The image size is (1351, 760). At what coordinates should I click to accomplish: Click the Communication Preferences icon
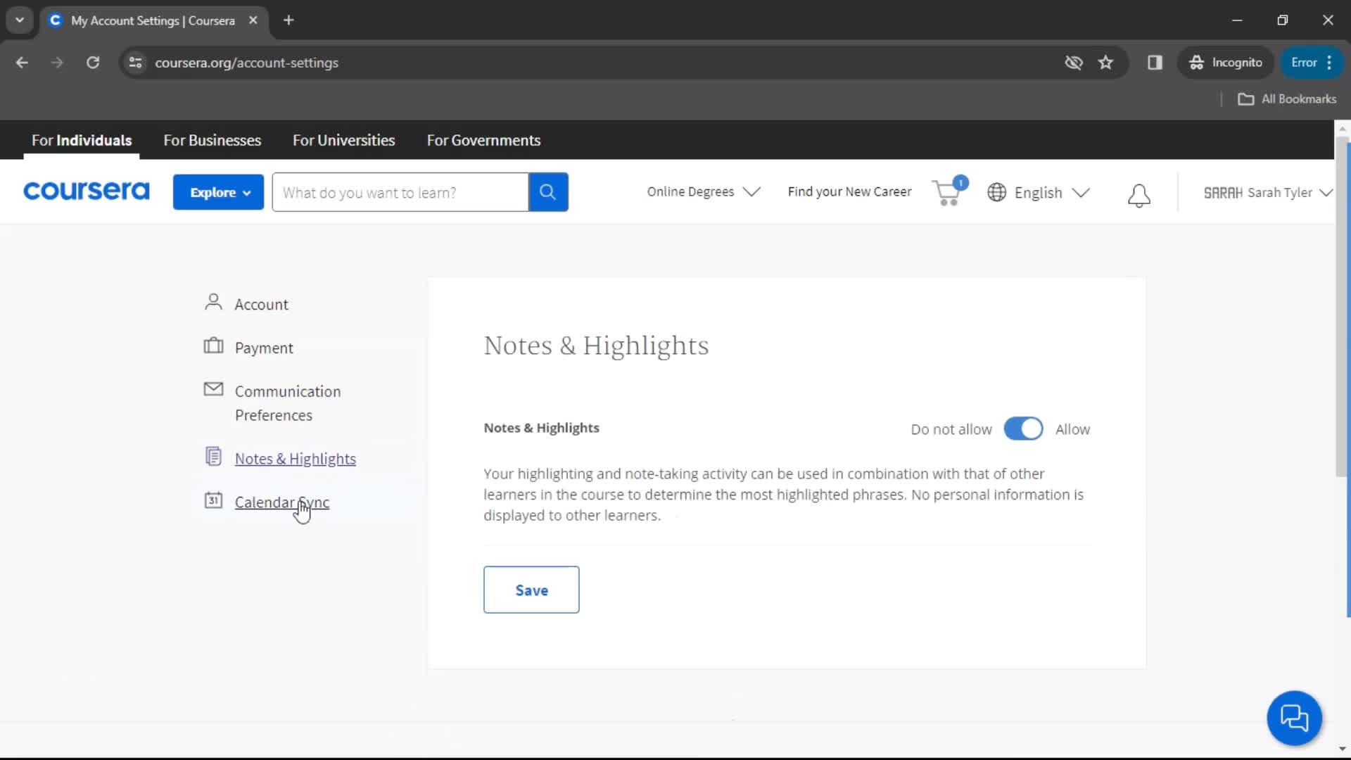tap(213, 389)
